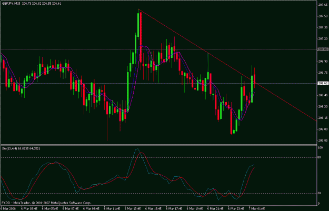Click the stochastic 80 level label
This screenshot has width=329, height=211.
320,157
